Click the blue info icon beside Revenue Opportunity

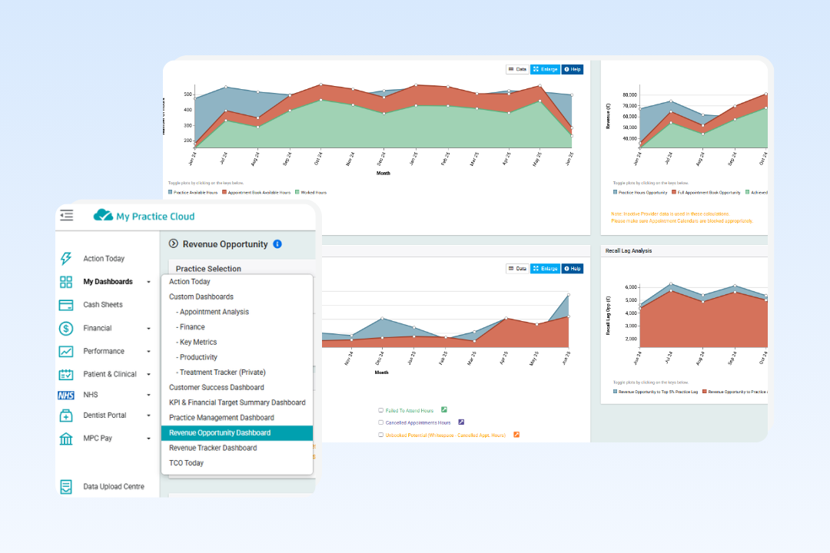[277, 244]
